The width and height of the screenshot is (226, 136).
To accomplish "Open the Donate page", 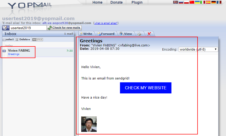I will (x=116, y=2).
